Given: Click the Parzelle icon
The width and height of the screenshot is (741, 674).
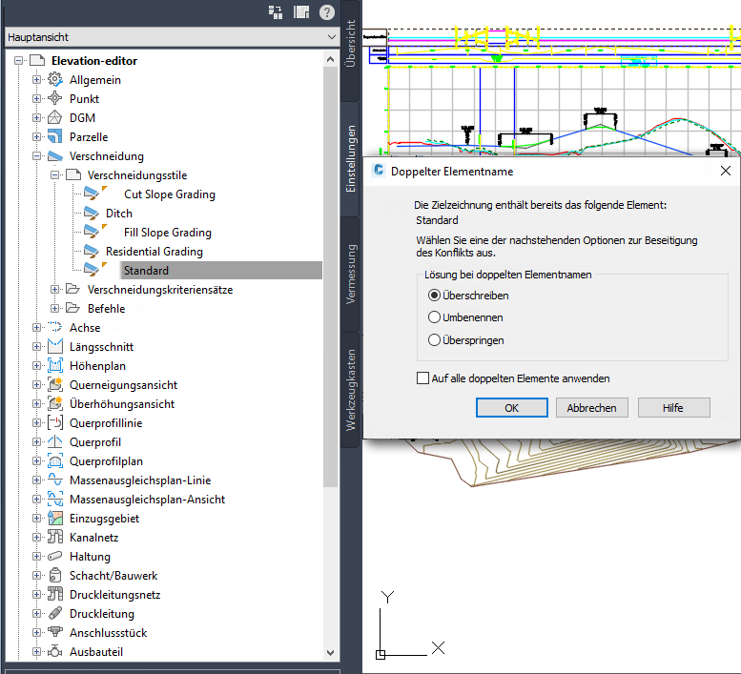Looking at the screenshot, I should (54, 136).
